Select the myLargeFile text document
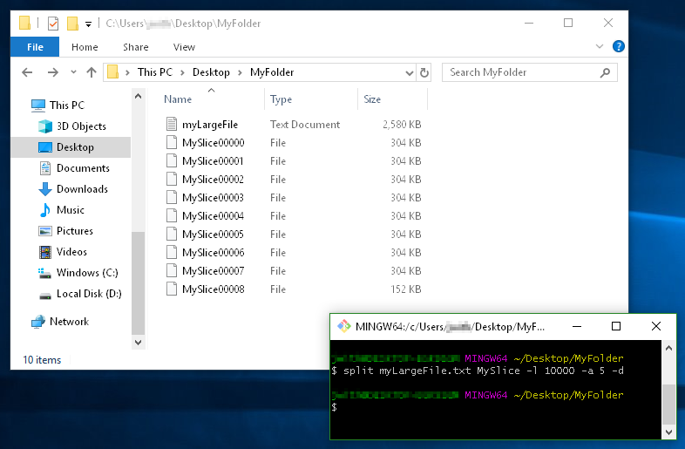This screenshot has width=685, height=449. [x=209, y=125]
